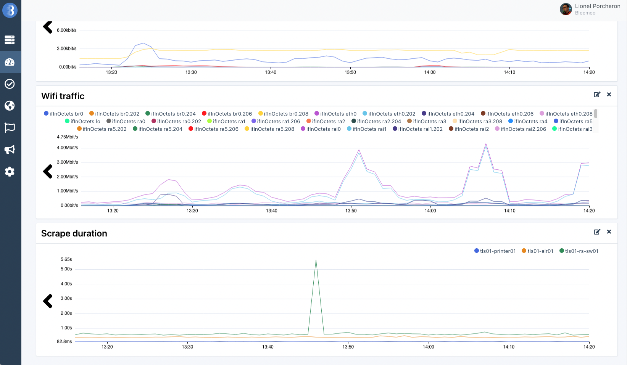Open announcements via the megaphone sidebar icon
627x365 pixels.
(10, 150)
